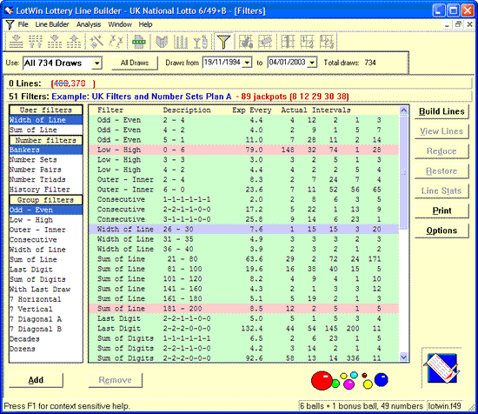Click the filter list scroll down arrow
This screenshot has width=478, height=414.
tap(403, 357)
